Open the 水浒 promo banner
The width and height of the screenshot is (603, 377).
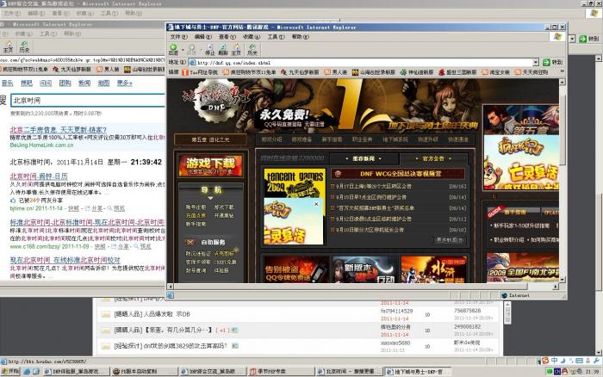click(x=433, y=270)
